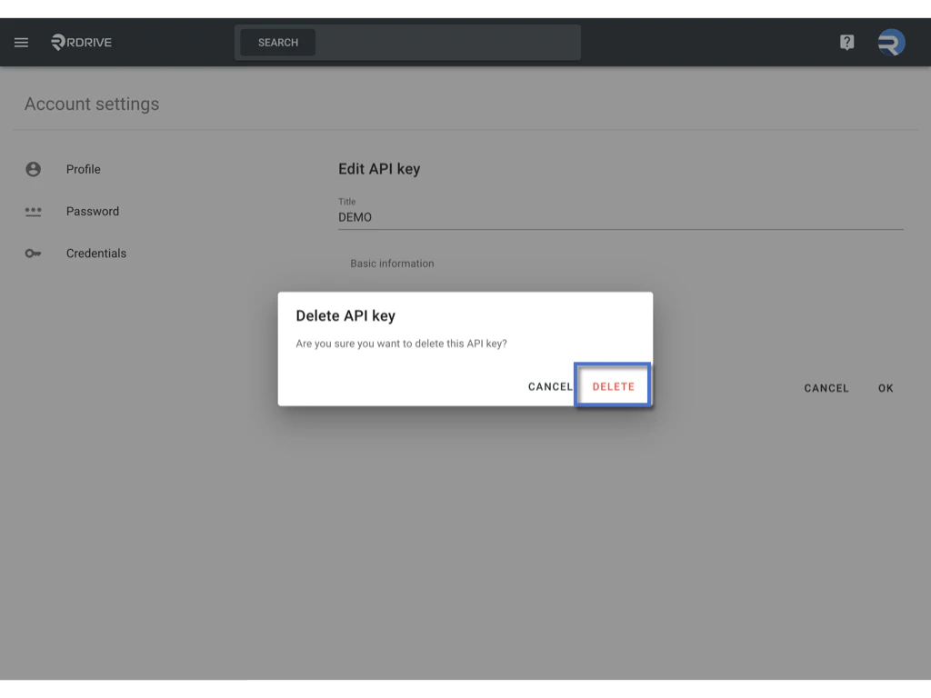Open the Password settings section
Viewport: 931px width, 698px height.
click(92, 211)
